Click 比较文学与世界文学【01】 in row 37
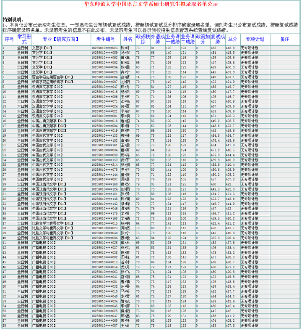Screen dimensions: 302x331 tap(52, 223)
